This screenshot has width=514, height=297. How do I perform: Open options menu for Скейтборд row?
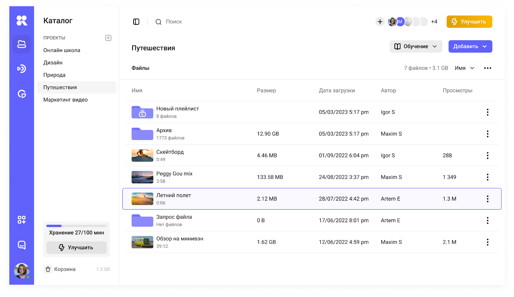488,155
